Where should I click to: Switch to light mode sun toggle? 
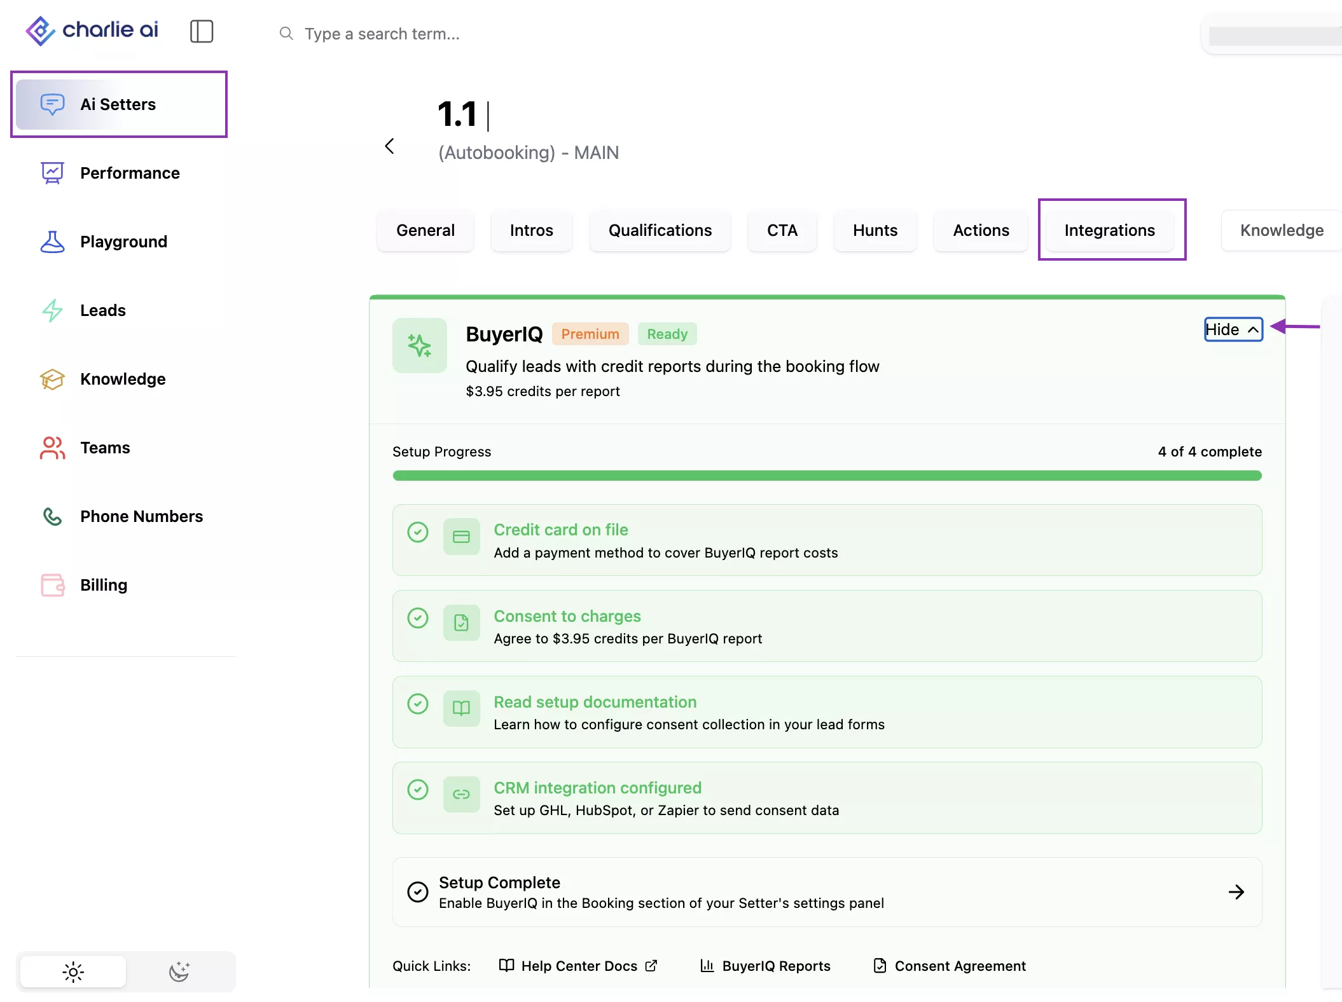(73, 971)
